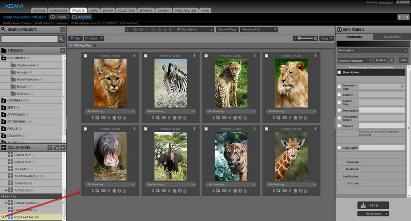The image size is (411, 221).
Task: Enable the Document Title metadata checkbox
Action: 339,86
